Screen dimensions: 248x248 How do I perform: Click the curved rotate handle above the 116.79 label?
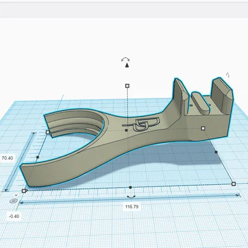(x=131, y=197)
